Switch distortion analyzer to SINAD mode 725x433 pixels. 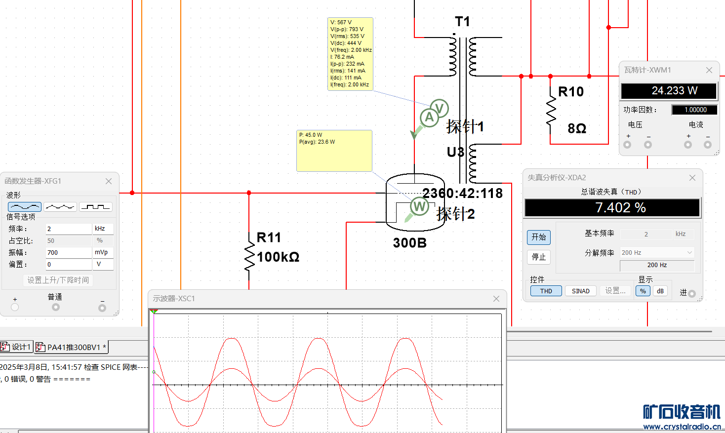point(580,291)
